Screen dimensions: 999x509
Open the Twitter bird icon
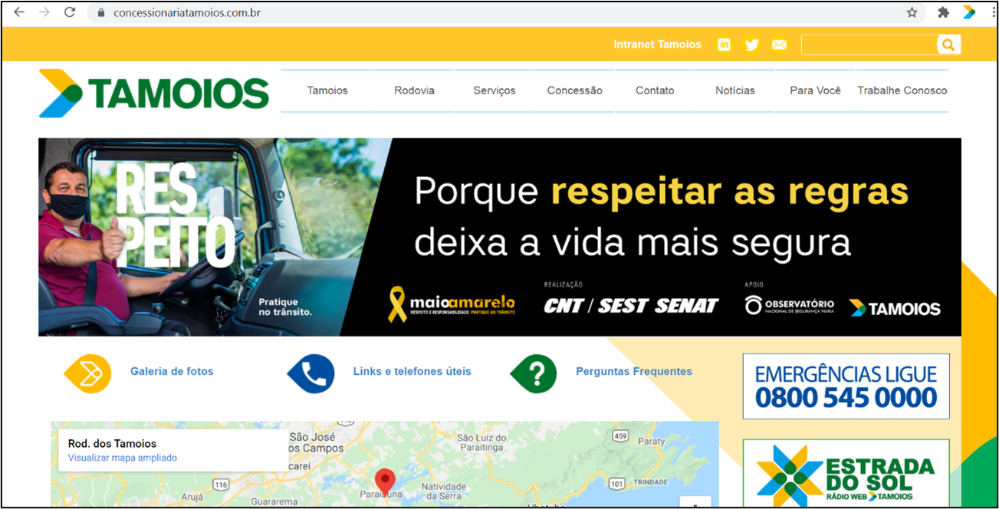tap(752, 44)
